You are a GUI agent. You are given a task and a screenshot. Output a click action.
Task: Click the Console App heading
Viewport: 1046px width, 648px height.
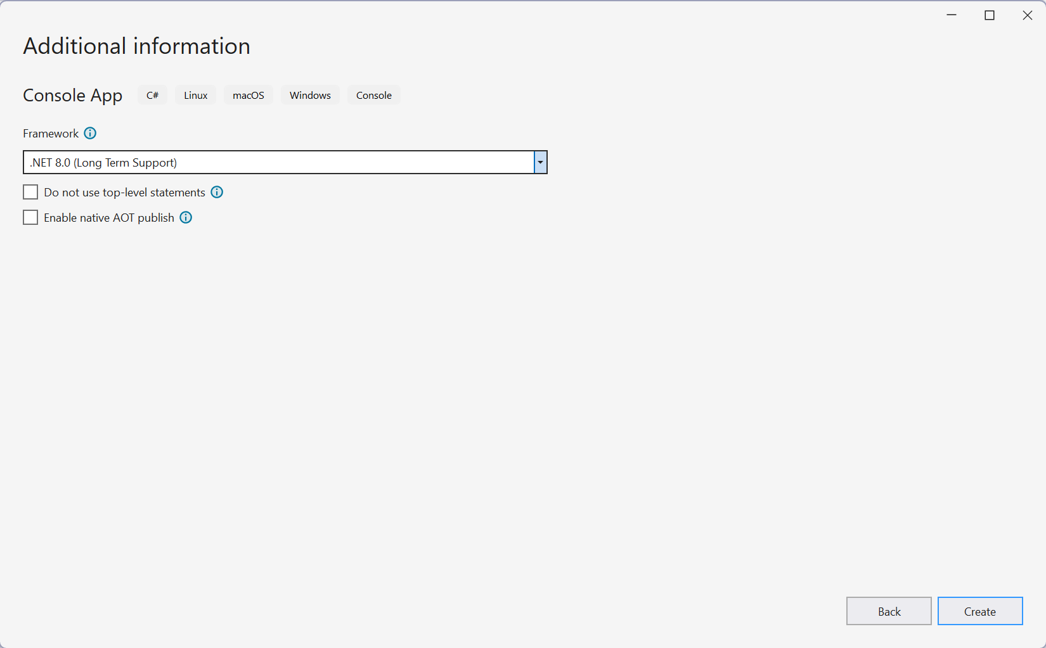pyautogui.click(x=72, y=95)
